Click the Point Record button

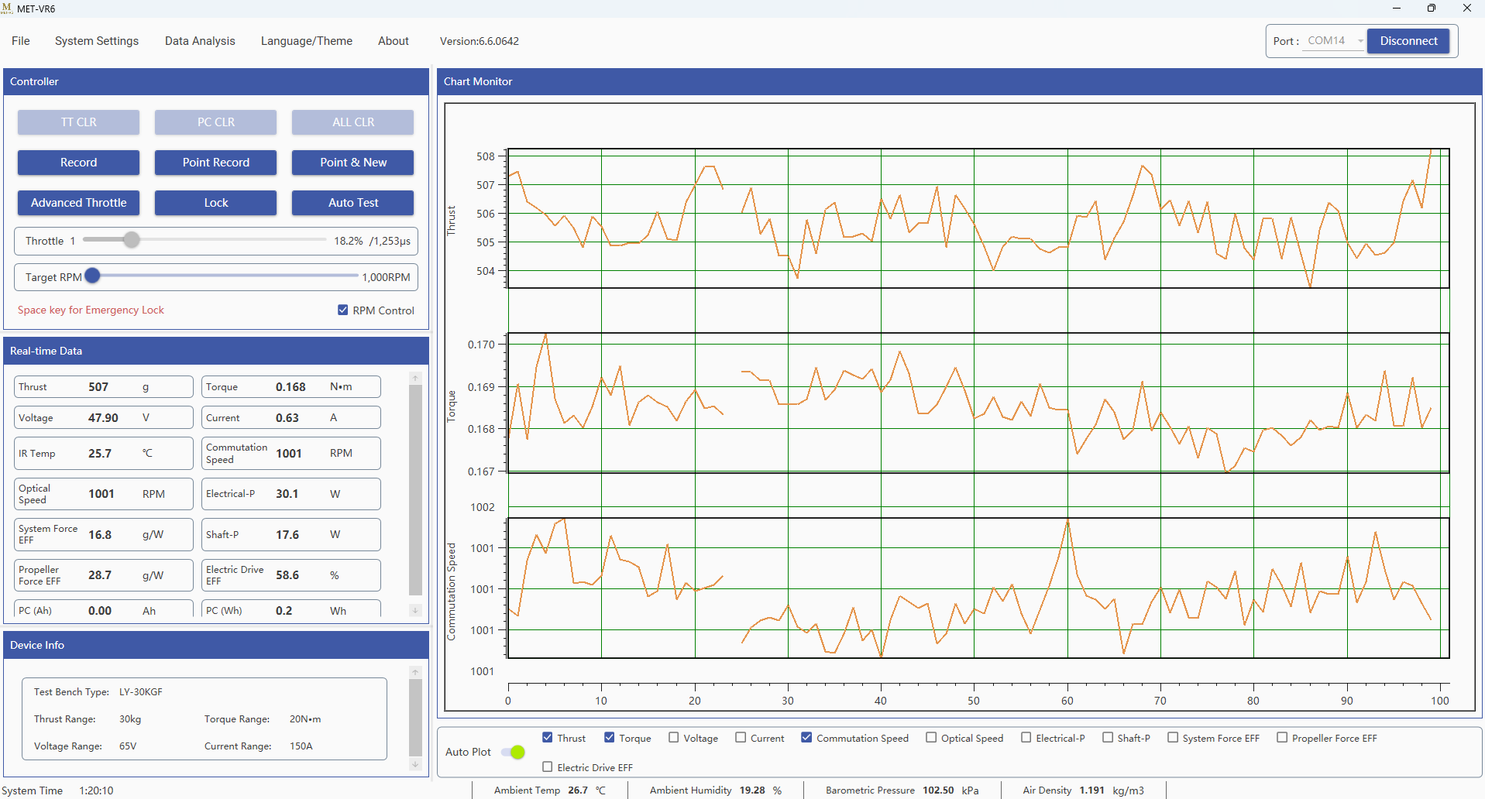[x=216, y=163]
